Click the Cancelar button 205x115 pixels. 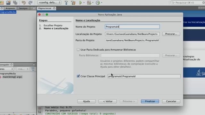click(x=171, y=101)
